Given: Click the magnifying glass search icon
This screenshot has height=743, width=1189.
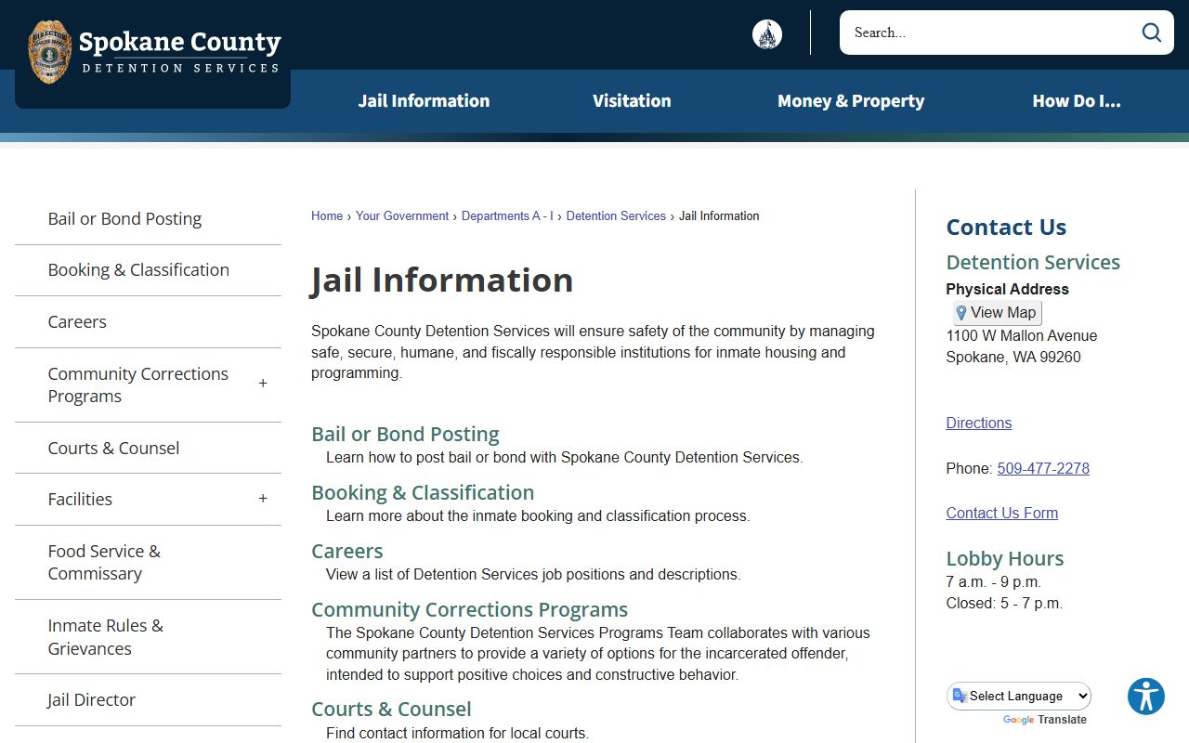Looking at the screenshot, I should [x=1152, y=33].
